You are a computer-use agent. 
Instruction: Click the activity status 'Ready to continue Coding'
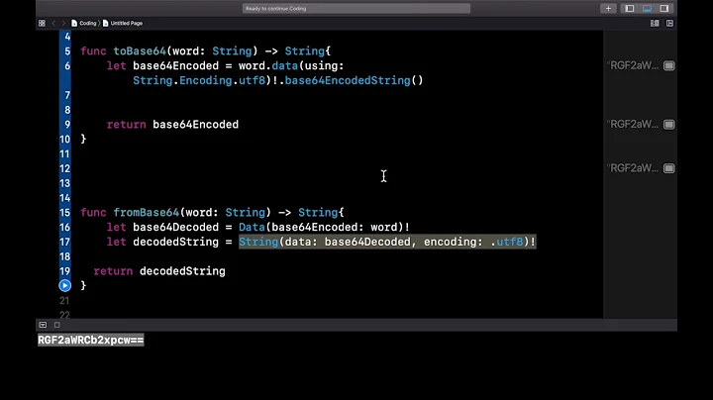[356, 8]
